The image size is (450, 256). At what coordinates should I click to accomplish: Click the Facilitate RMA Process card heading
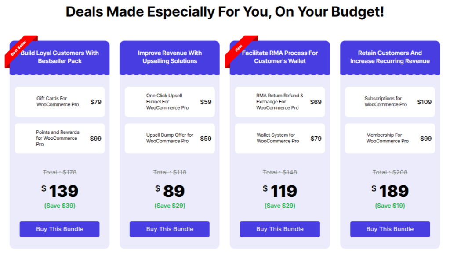coord(280,57)
